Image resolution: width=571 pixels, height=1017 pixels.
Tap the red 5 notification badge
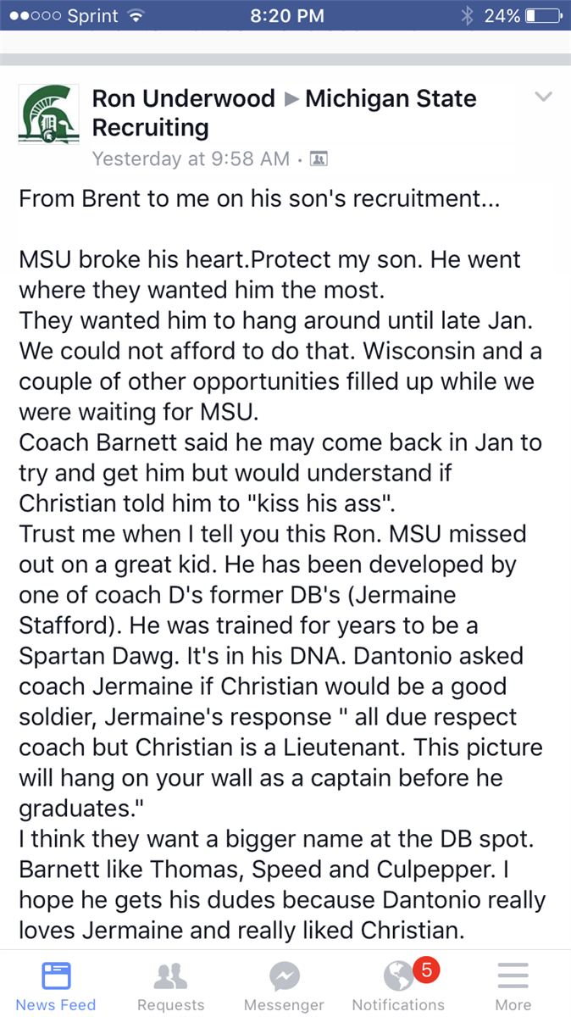[425, 970]
